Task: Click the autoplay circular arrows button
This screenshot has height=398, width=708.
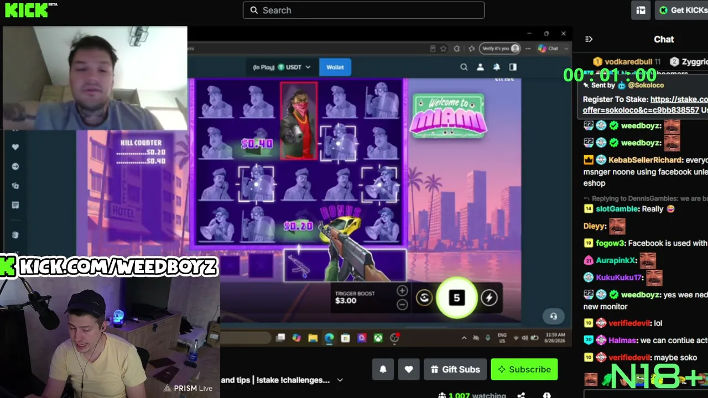Action: [424, 298]
